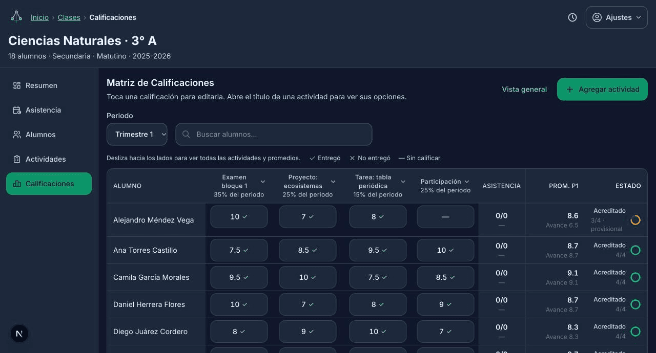
Task: Click the PROM. P1 column header
Action: [x=564, y=186]
